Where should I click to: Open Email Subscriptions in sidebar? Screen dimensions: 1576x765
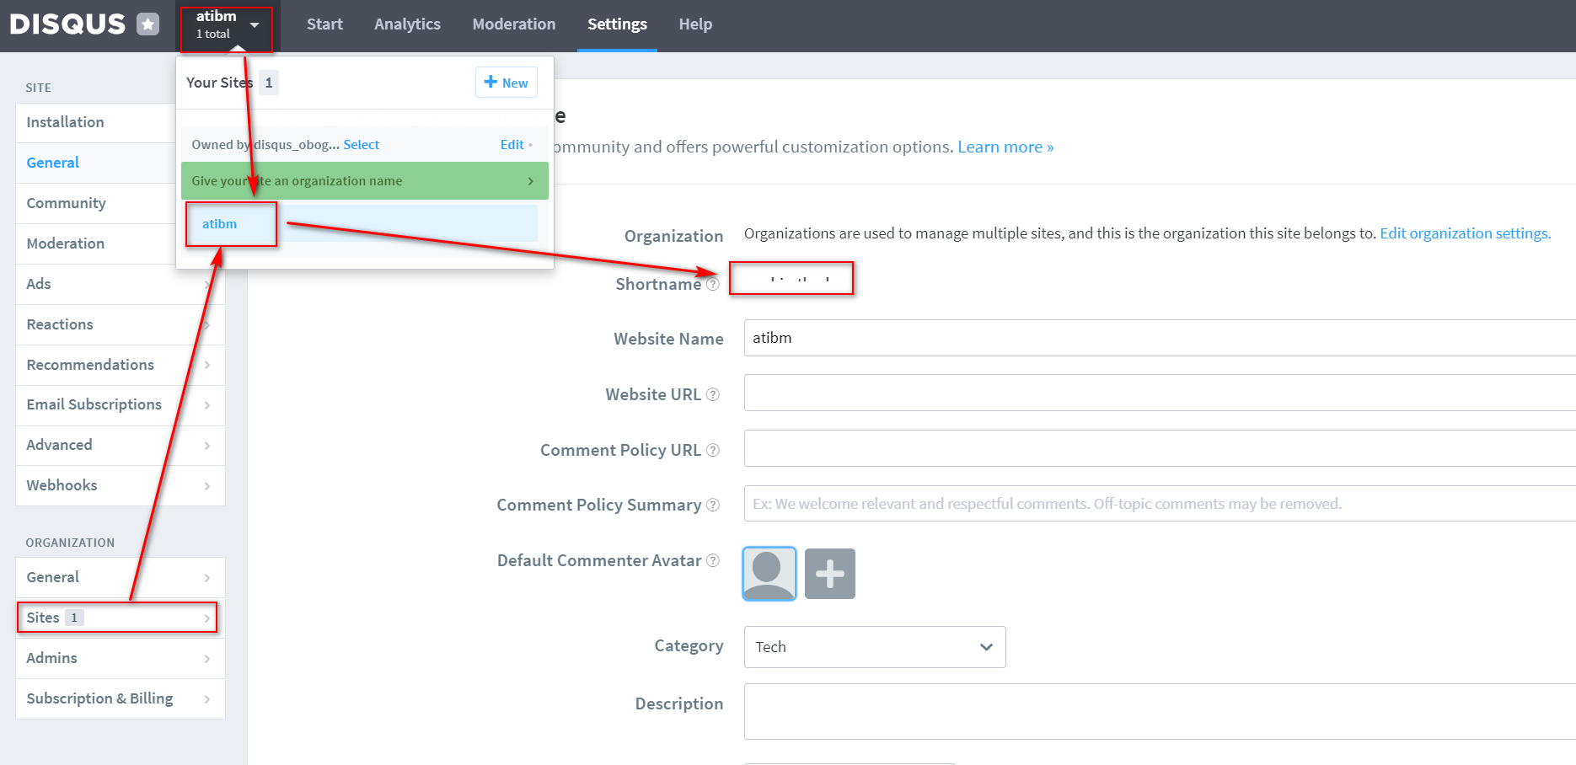pos(121,404)
